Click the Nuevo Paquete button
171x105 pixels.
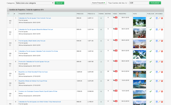[x=98, y=3]
